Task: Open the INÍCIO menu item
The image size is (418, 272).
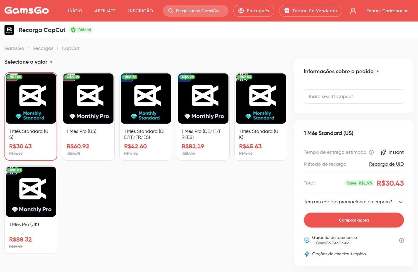Action: 75,11
